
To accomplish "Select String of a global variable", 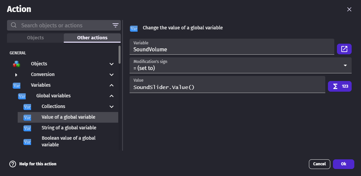I will click(x=69, y=128).
